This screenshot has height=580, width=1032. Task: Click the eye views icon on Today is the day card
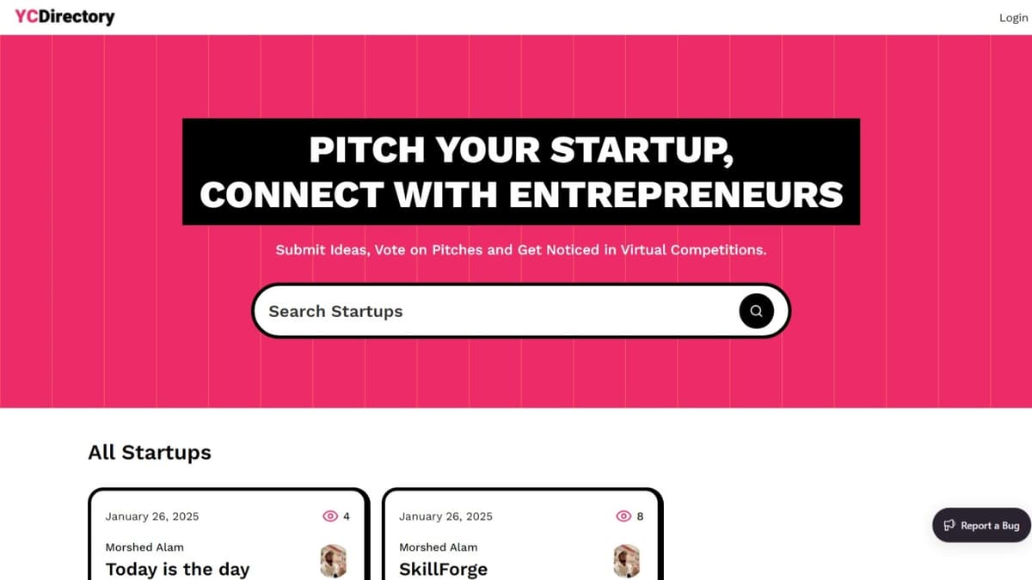[330, 516]
